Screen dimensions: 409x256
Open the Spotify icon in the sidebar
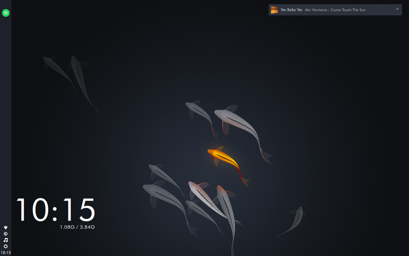click(x=6, y=13)
